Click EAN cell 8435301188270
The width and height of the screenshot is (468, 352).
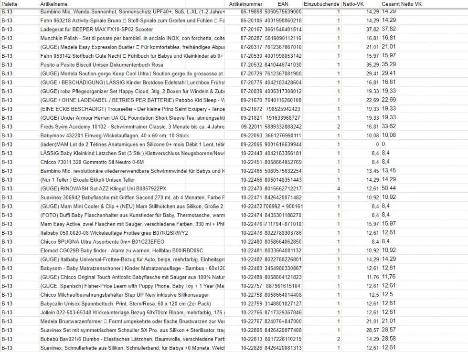click(283, 215)
